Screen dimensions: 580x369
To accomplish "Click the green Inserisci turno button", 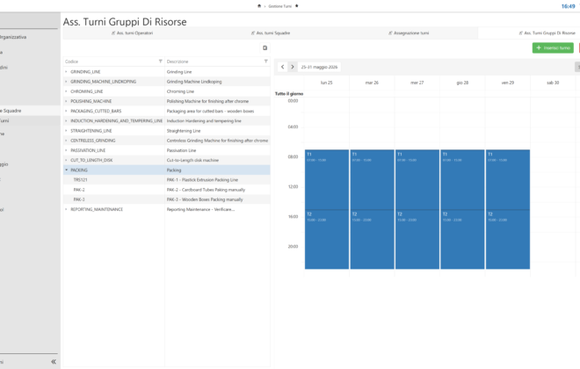I will click(x=553, y=47).
